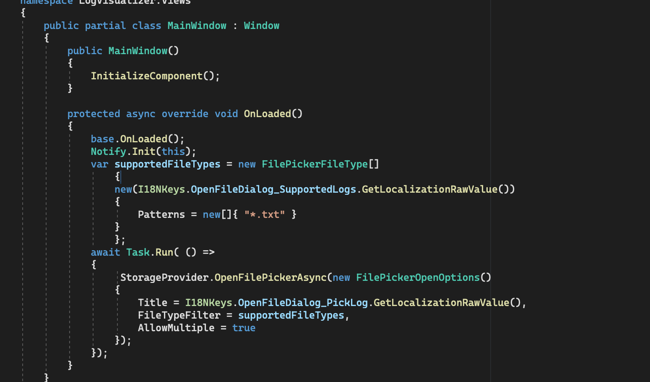Click the Patterns property assignment
The image size is (650, 382).
coord(161,214)
